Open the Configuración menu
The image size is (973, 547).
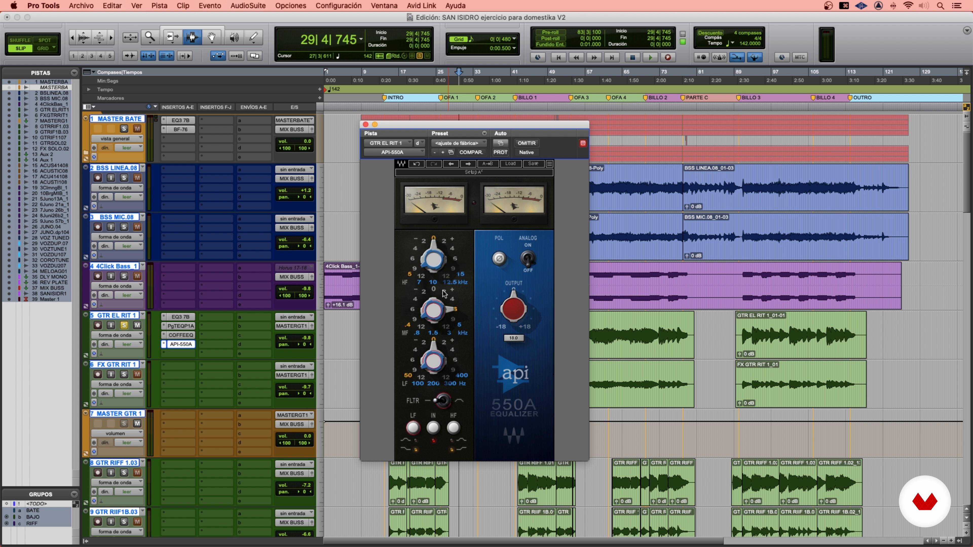pos(339,6)
